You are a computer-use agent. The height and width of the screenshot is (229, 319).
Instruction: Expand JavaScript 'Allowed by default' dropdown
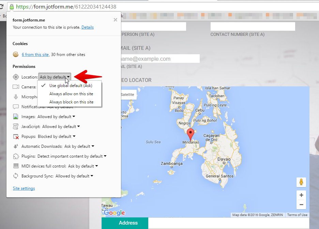click(x=61, y=127)
